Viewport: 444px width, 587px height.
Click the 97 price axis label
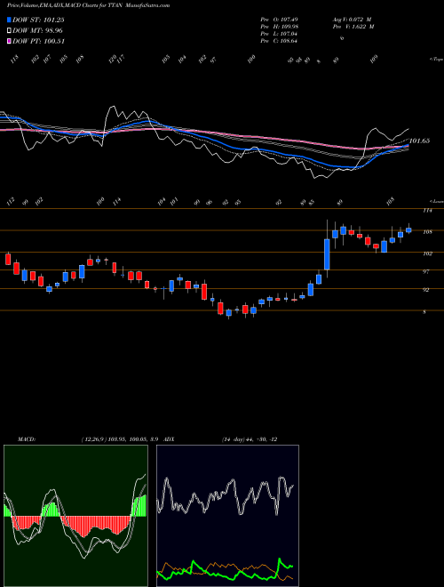click(425, 272)
